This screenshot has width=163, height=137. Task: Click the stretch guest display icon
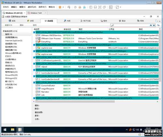coord(117,7)
